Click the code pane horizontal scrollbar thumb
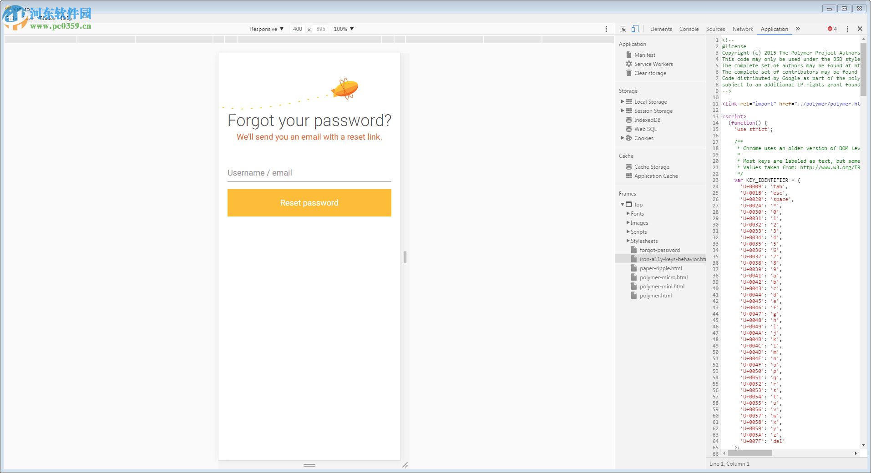871x473 pixels. [x=750, y=453]
